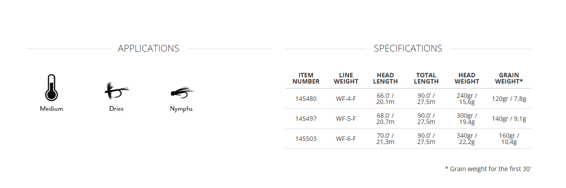Viewport: 566px width, 188px height.
Task: Click the HEAD WEIGHT column header
Action: coord(466,78)
